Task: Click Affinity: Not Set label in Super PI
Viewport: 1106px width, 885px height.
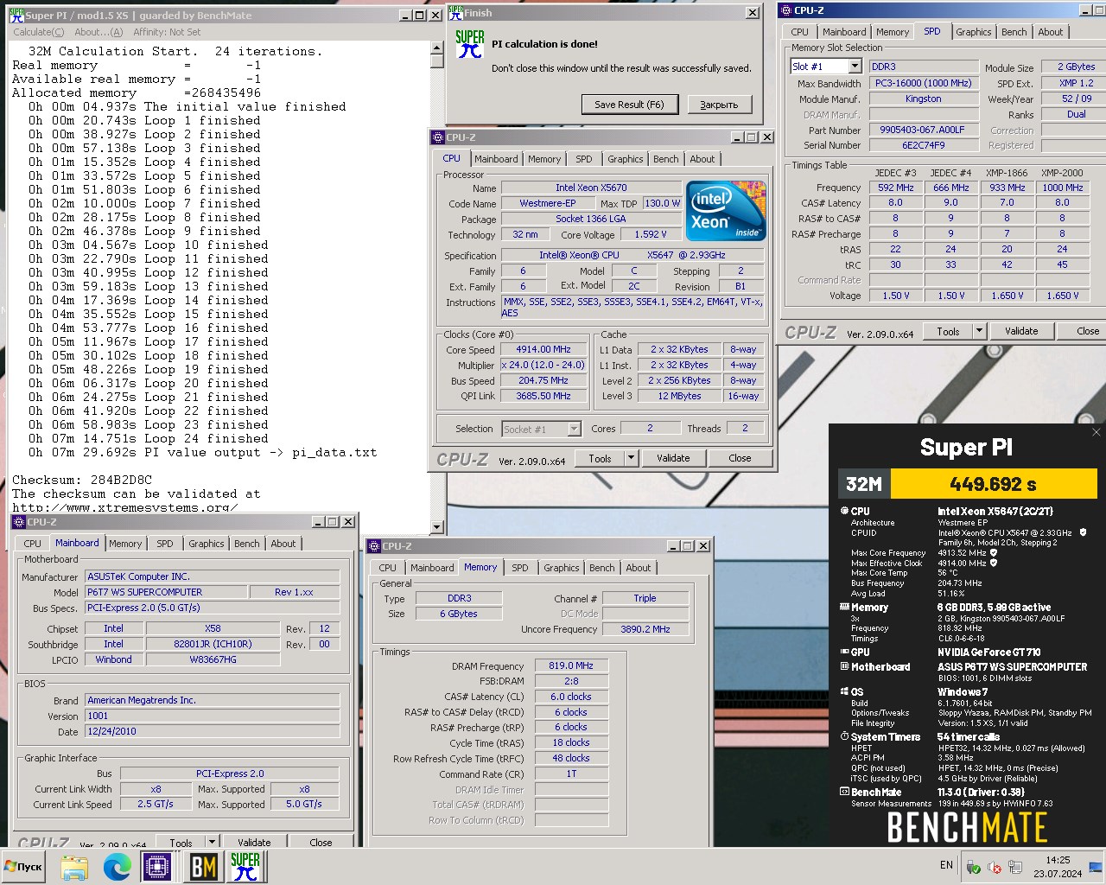Action: tap(167, 32)
